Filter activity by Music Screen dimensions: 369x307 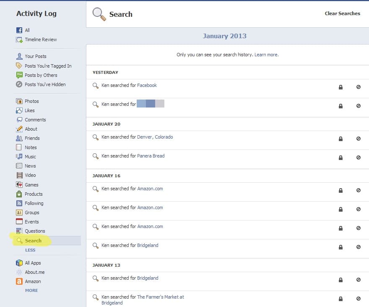click(26, 157)
